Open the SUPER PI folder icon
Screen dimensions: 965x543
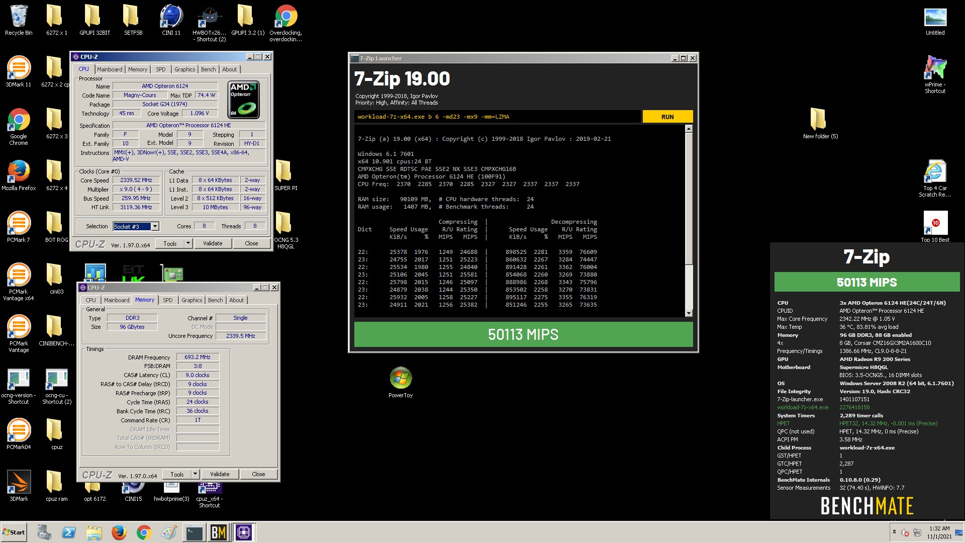pos(285,175)
